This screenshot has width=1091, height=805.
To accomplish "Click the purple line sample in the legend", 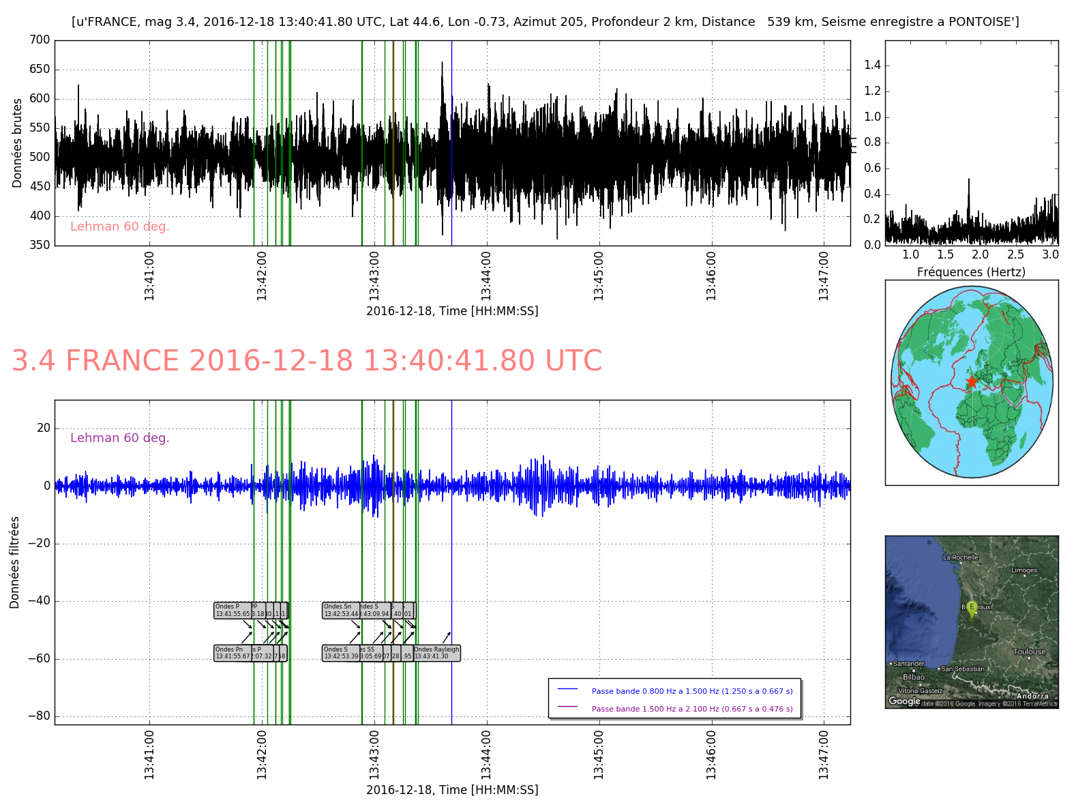I will coord(567,707).
